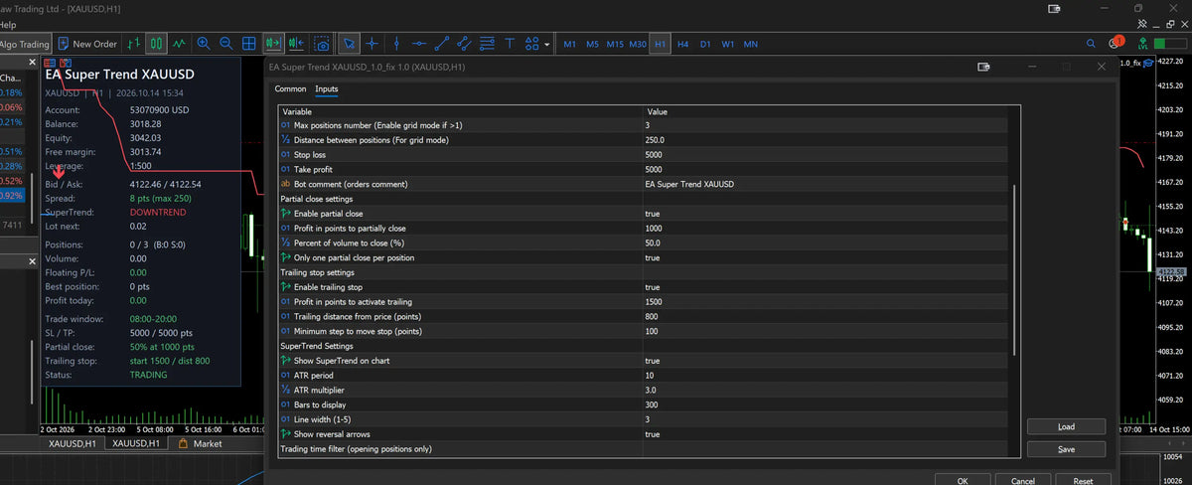Select the Bars to display row
Screen dimensions: 1192x485
643,404
